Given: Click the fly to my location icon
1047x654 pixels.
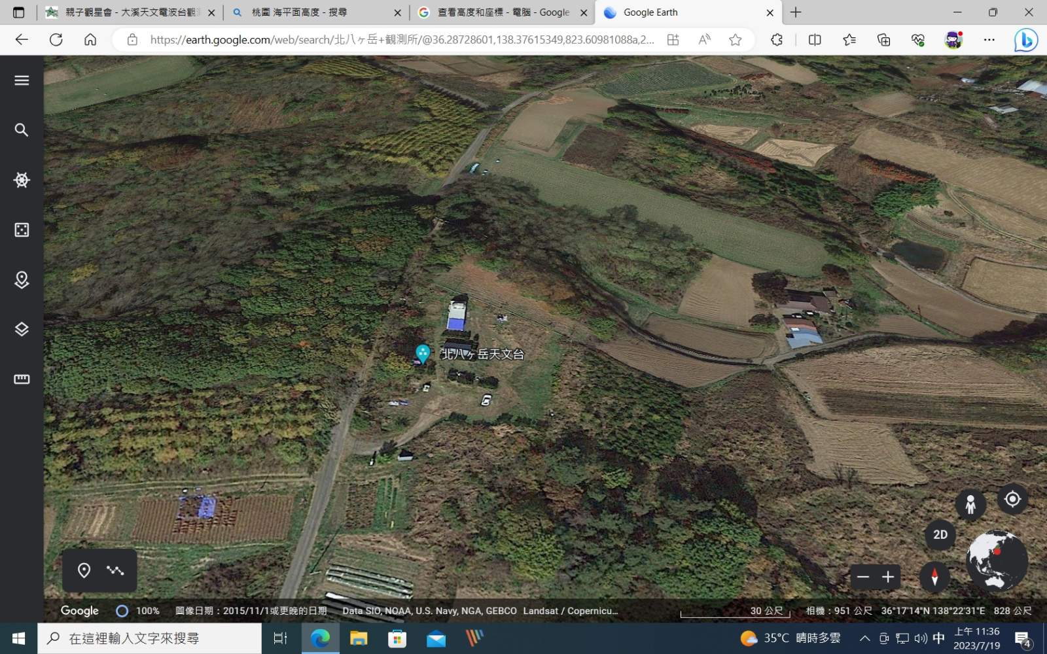Looking at the screenshot, I should point(1012,500).
